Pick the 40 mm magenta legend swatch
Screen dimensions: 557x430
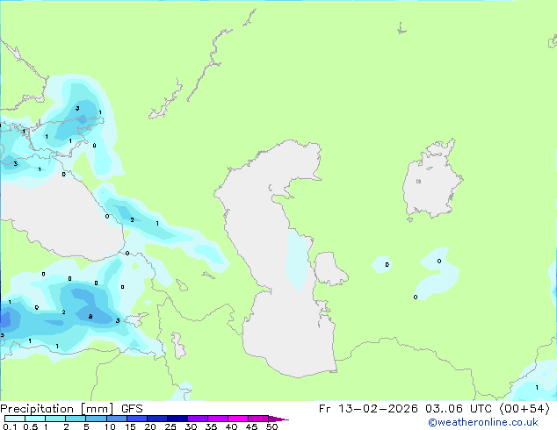pyautogui.click(x=238, y=419)
